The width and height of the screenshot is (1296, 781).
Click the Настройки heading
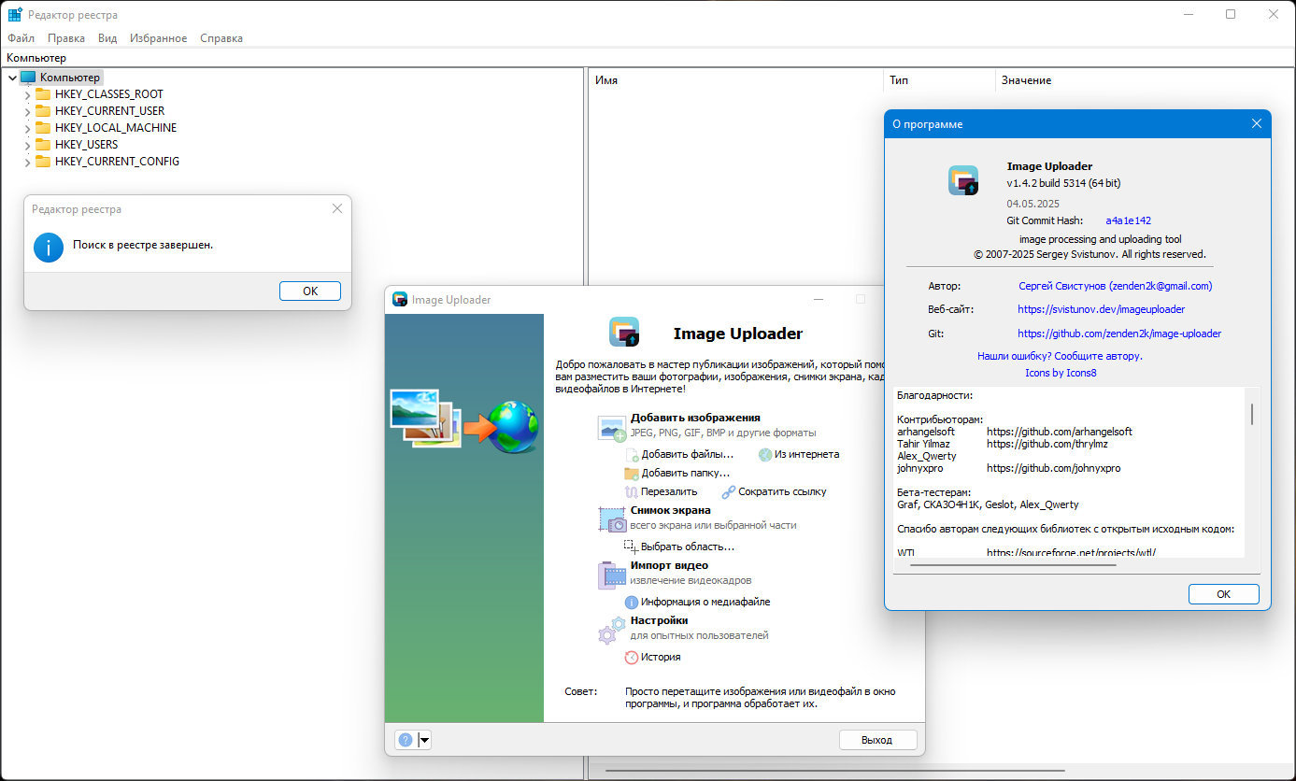659,620
